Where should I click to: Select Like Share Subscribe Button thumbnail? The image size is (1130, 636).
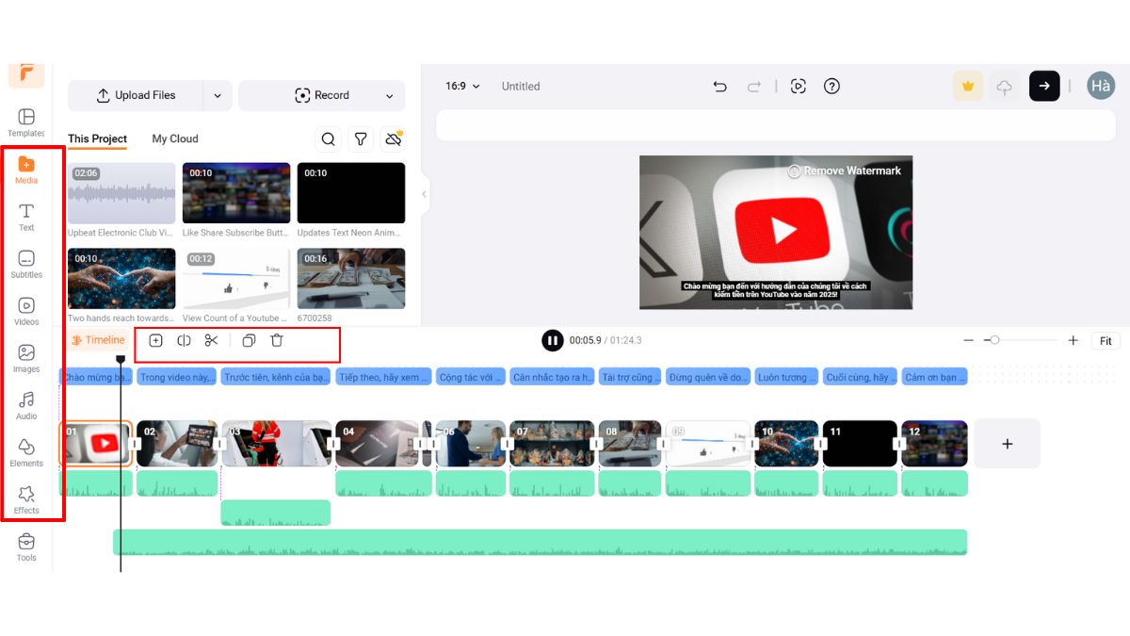(x=236, y=193)
